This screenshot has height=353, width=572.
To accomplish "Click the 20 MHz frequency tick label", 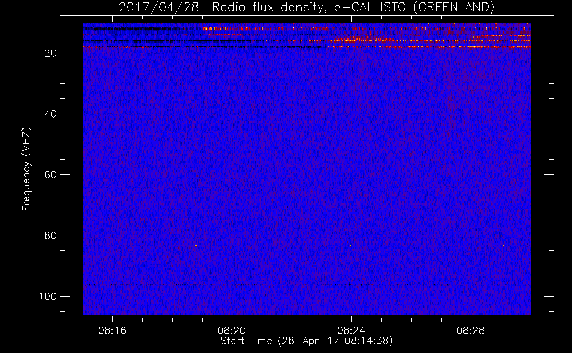I will tap(51, 53).
